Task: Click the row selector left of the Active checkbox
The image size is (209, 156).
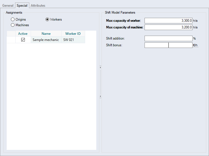Action: point(11,40)
